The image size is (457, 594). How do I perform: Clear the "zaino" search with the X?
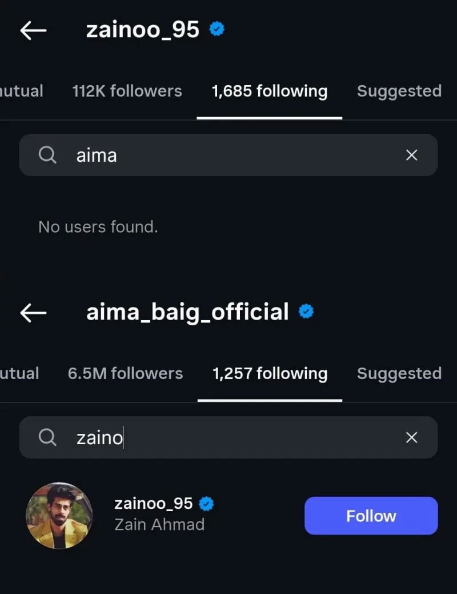click(x=411, y=437)
